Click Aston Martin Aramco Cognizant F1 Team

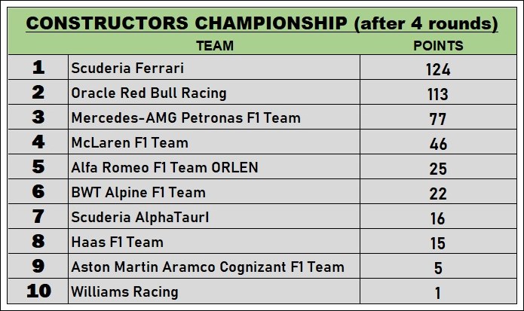[x=207, y=267]
